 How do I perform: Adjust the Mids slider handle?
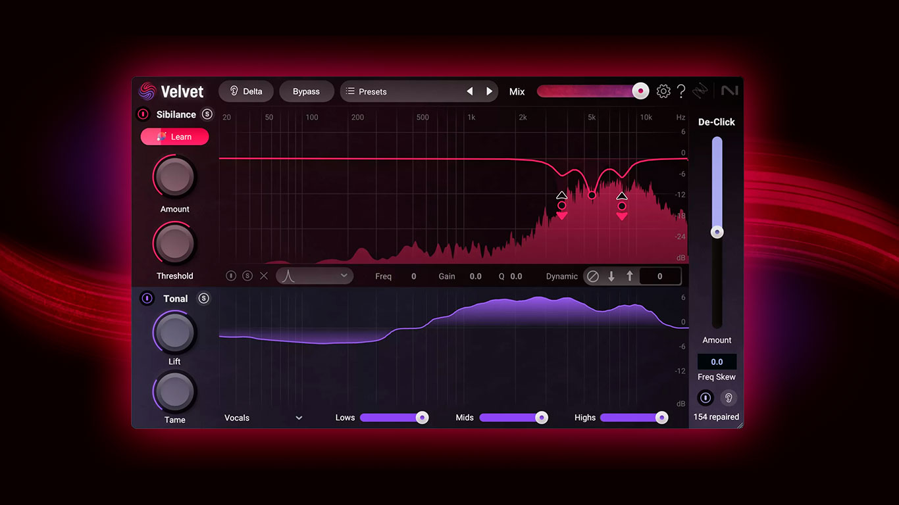point(542,418)
